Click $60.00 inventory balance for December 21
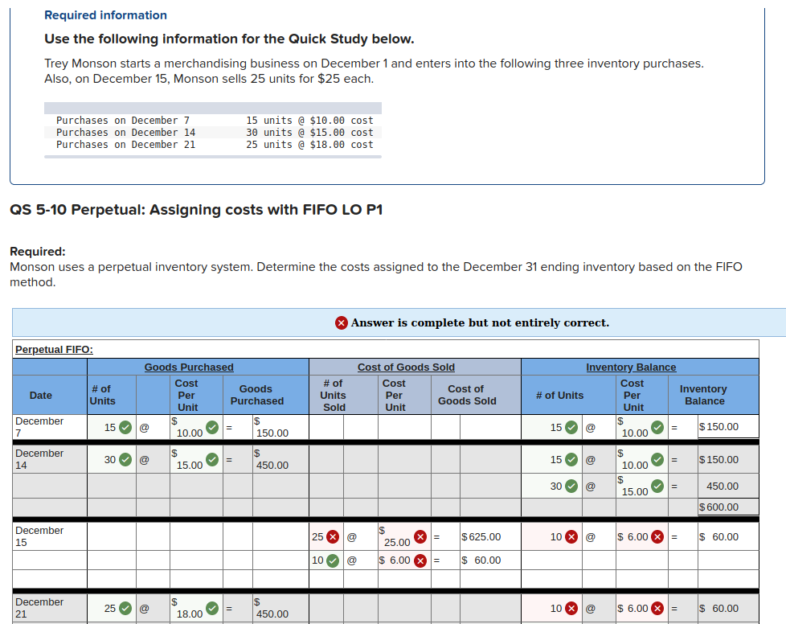The image size is (786, 624). (x=718, y=609)
